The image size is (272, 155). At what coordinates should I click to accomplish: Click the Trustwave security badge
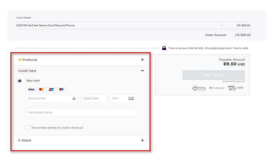point(216,88)
